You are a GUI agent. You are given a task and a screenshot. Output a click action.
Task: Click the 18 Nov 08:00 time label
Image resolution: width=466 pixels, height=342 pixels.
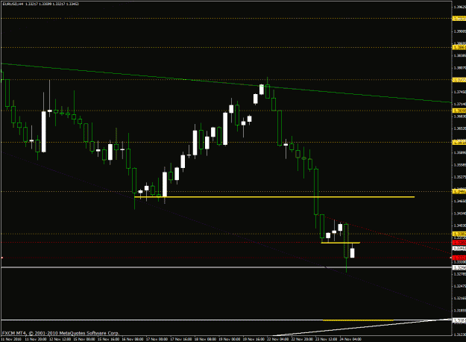[x=205, y=339]
